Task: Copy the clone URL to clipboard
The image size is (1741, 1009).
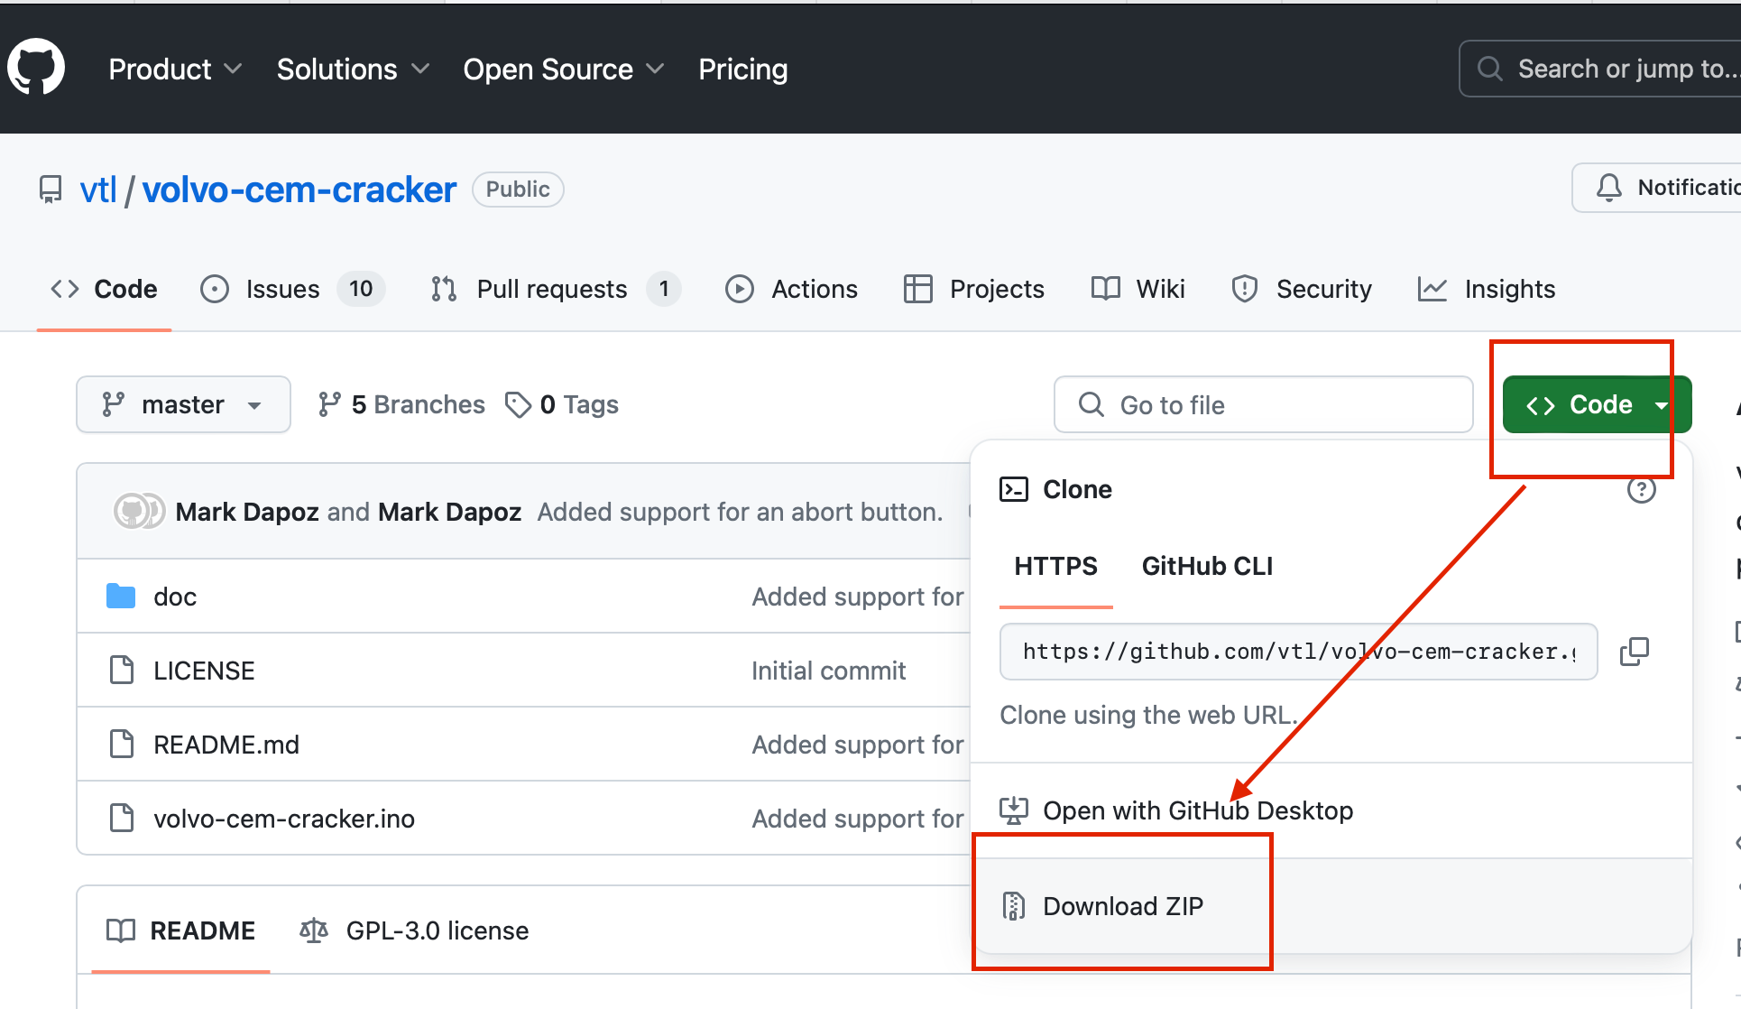Action: [1635, 652]
